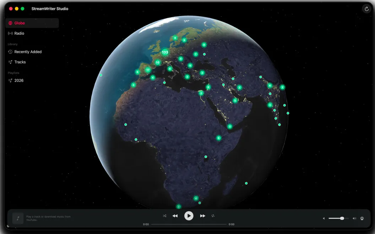
Task: Click the lone station dot in central southern Africa
Action: pyautogui.click(x=206, y=157)
